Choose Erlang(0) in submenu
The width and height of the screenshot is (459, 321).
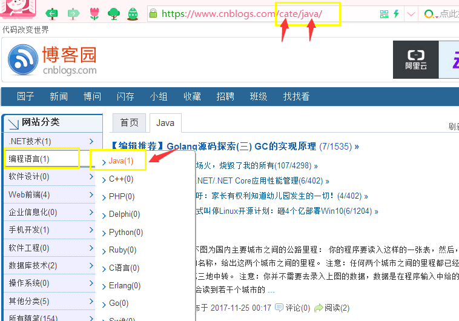point(125,285)
